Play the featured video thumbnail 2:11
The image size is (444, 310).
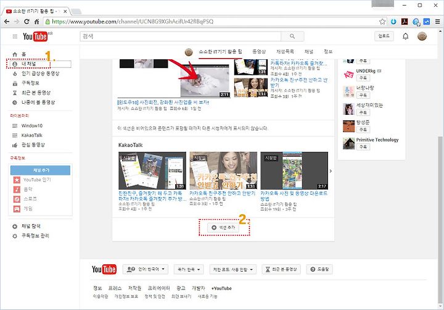pos(205,81)
